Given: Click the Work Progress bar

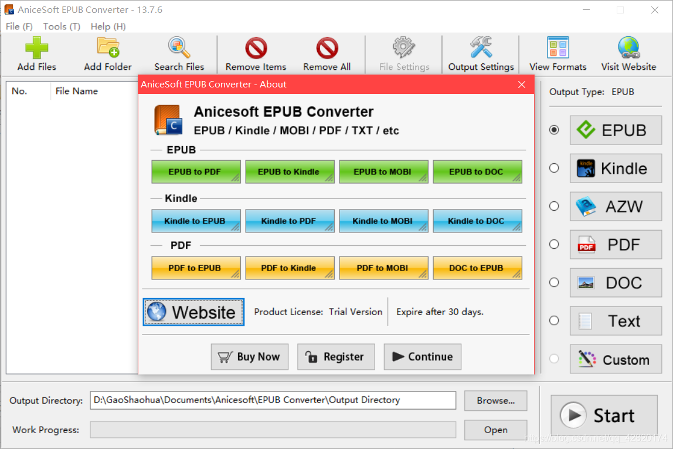Looking at the screenshot, I should coord(273,430).
